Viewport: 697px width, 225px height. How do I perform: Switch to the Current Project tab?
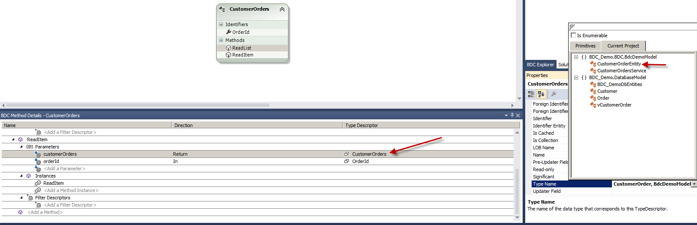623,46
